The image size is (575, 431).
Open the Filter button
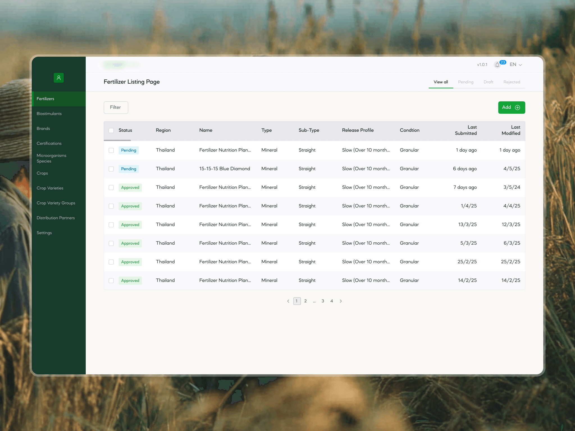(116, 107)
